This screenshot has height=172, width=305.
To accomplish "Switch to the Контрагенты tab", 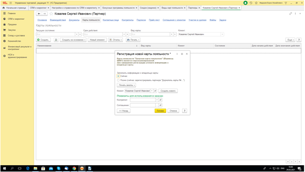I will pos(127,20).
